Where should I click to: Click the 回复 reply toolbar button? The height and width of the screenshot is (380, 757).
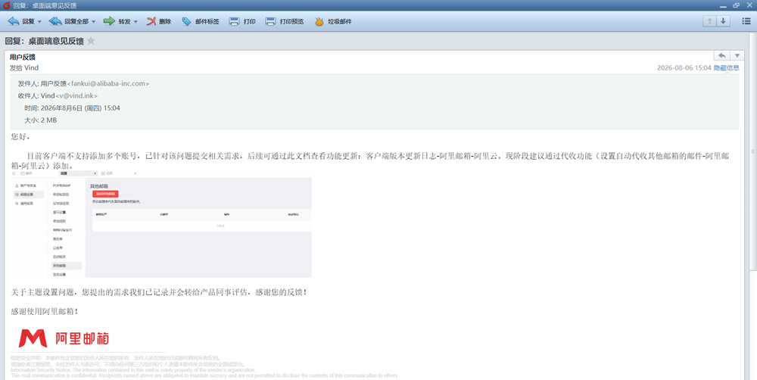point(20,21)
